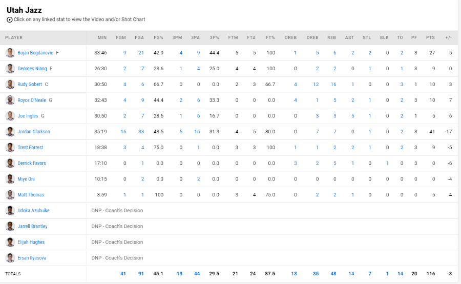Open Royce O'Neale's name link

click(x=32, y=100)
